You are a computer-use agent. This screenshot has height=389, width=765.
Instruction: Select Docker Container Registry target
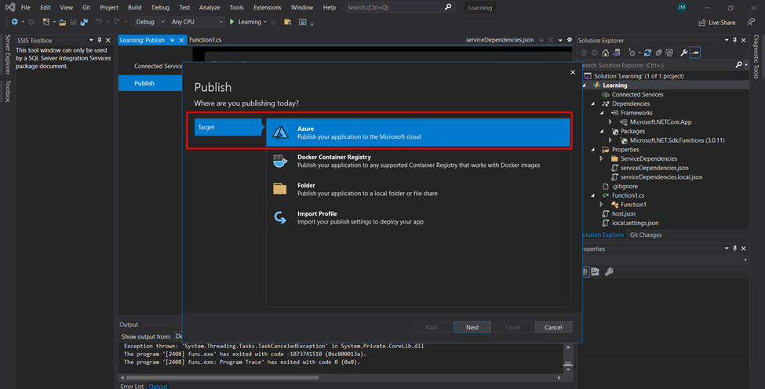click(x=418, y=161)
